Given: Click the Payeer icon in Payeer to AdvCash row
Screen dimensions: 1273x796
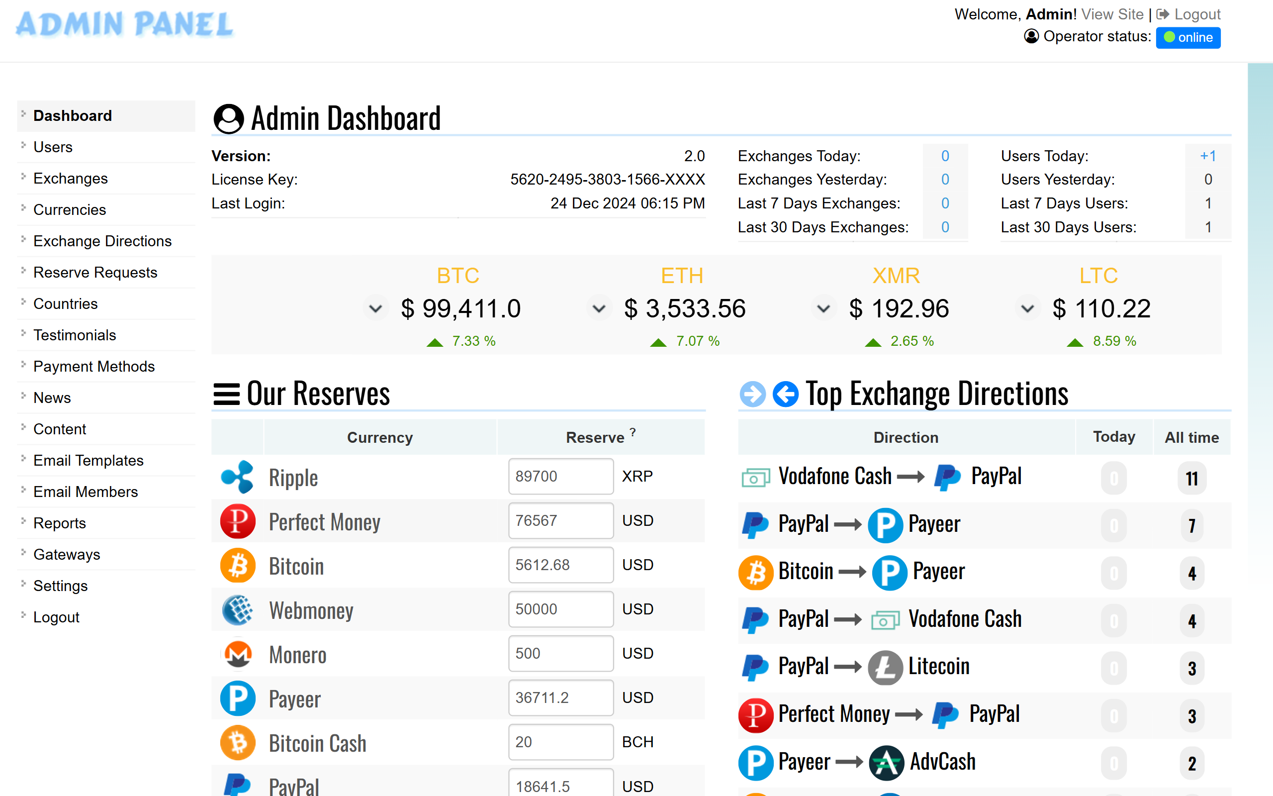Looking at the screenshot, I should point(756,763).
